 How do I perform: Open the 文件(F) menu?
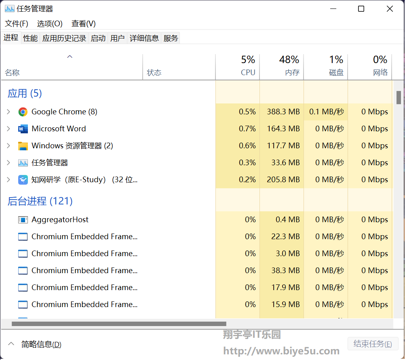pos(17,23)
